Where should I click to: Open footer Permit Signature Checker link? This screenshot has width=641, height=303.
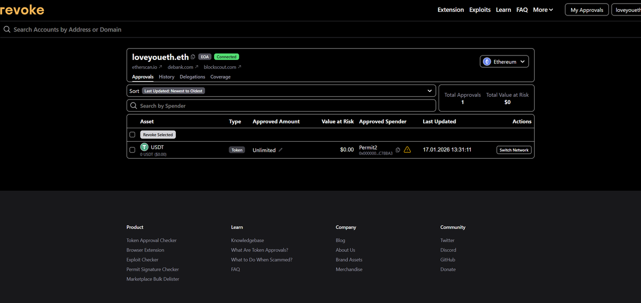pos(153,269)
